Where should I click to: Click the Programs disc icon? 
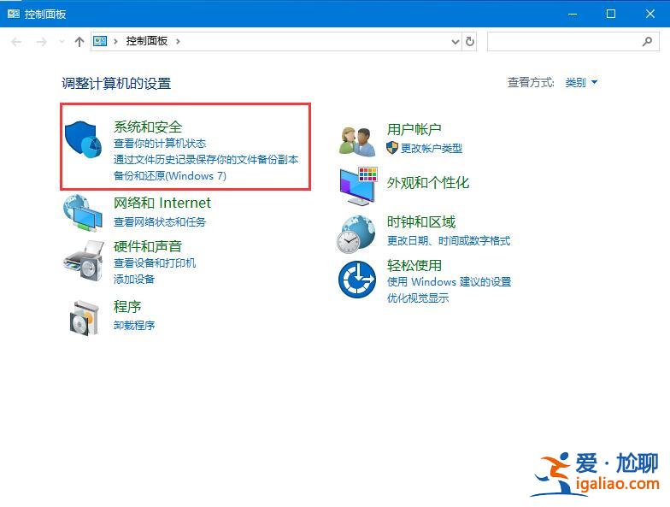(x=84, y=318)
